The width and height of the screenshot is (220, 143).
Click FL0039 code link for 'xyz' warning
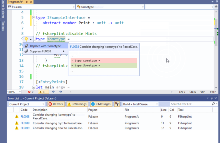25,124
